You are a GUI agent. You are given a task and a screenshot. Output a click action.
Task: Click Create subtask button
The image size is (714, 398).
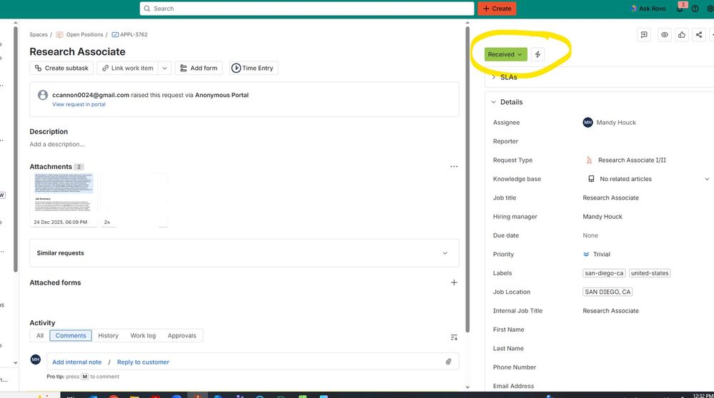[61, 68]
